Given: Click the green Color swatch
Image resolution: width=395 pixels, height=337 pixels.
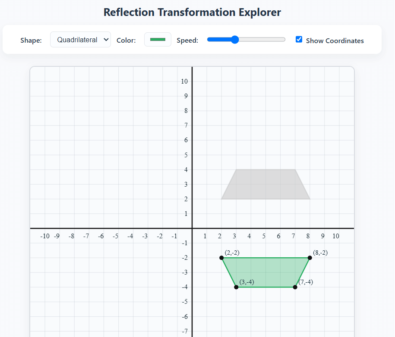Looking at the screenshot, I should click(158, 39).
